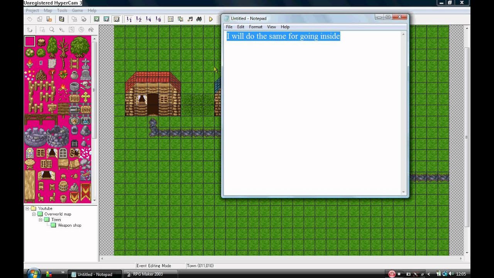Open Notepad's File menu

pyautogui.click(x=229, y=27)
